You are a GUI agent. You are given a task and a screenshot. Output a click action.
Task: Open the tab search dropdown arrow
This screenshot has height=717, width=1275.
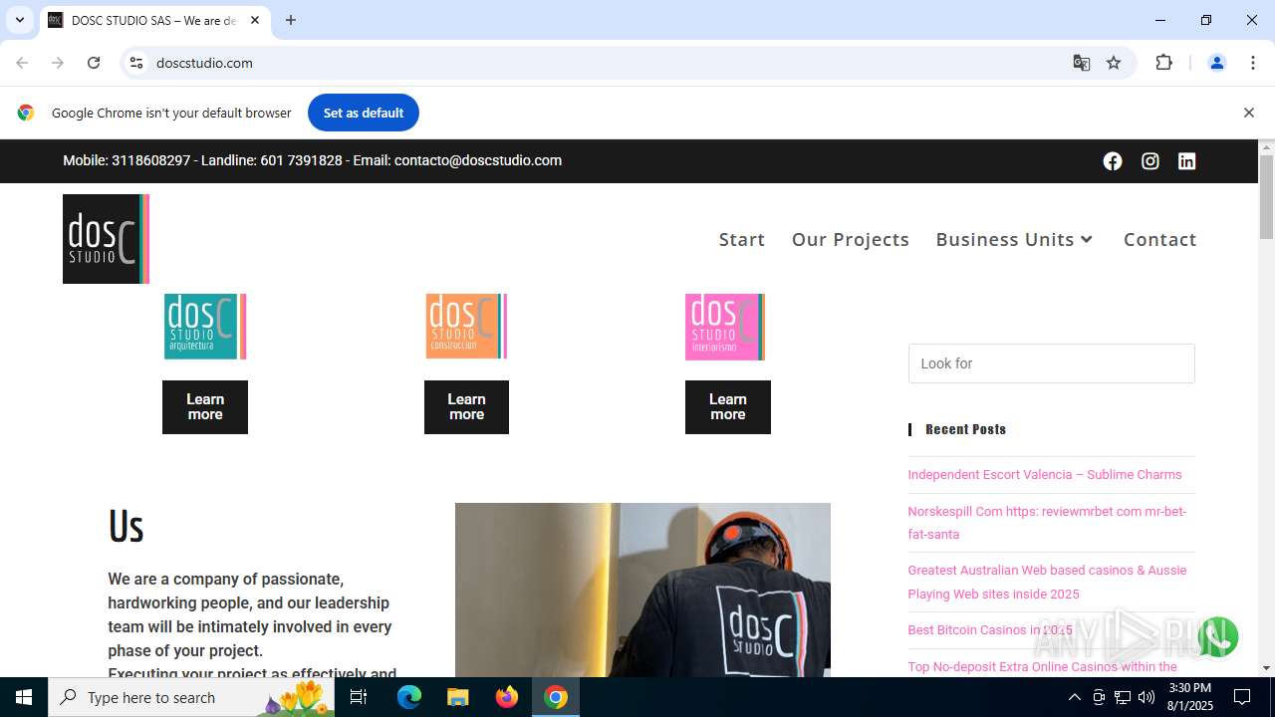[x=19, y=20]
